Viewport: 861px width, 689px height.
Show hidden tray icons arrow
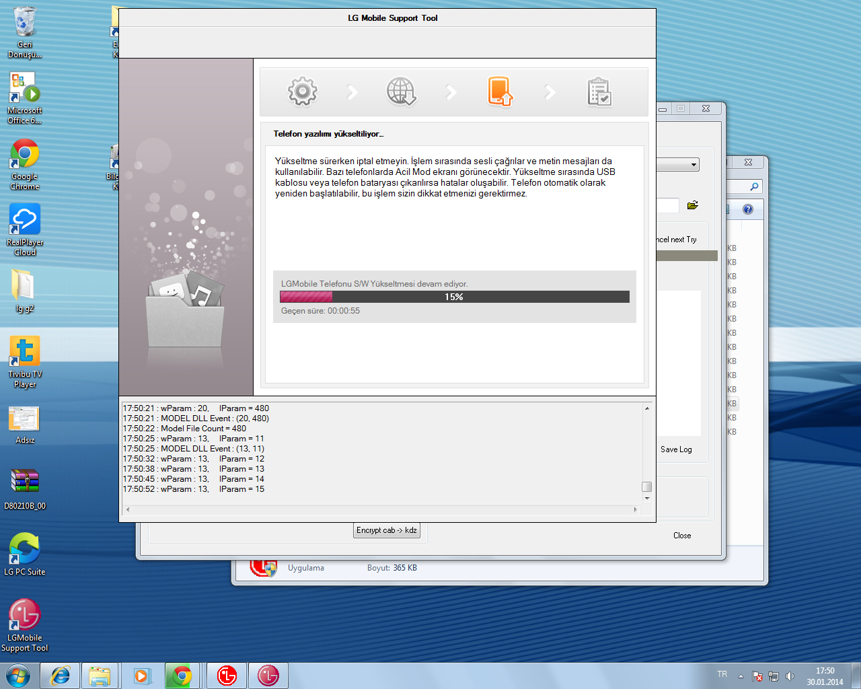click(741, 676)
